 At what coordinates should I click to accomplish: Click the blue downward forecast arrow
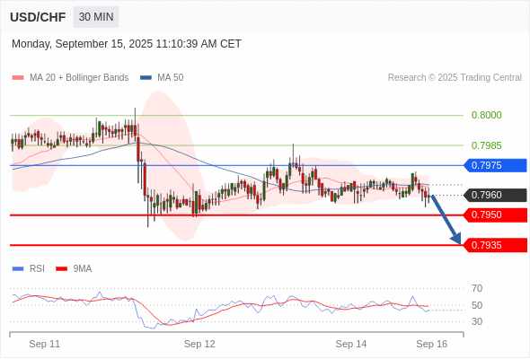click(x=446, y=219)
